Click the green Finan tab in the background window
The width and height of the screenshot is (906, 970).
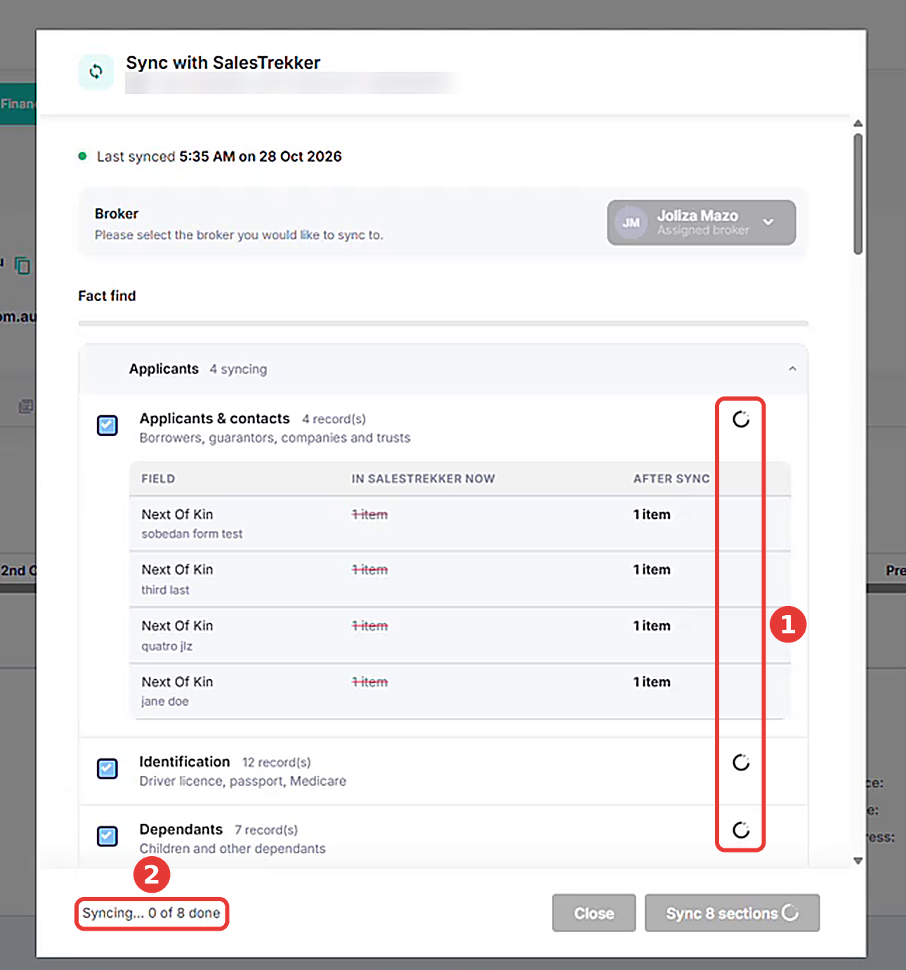pos(18,103)
